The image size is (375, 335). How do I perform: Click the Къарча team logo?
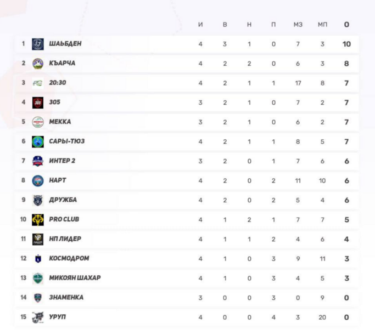pyautogui.click(x=37, y=64)
